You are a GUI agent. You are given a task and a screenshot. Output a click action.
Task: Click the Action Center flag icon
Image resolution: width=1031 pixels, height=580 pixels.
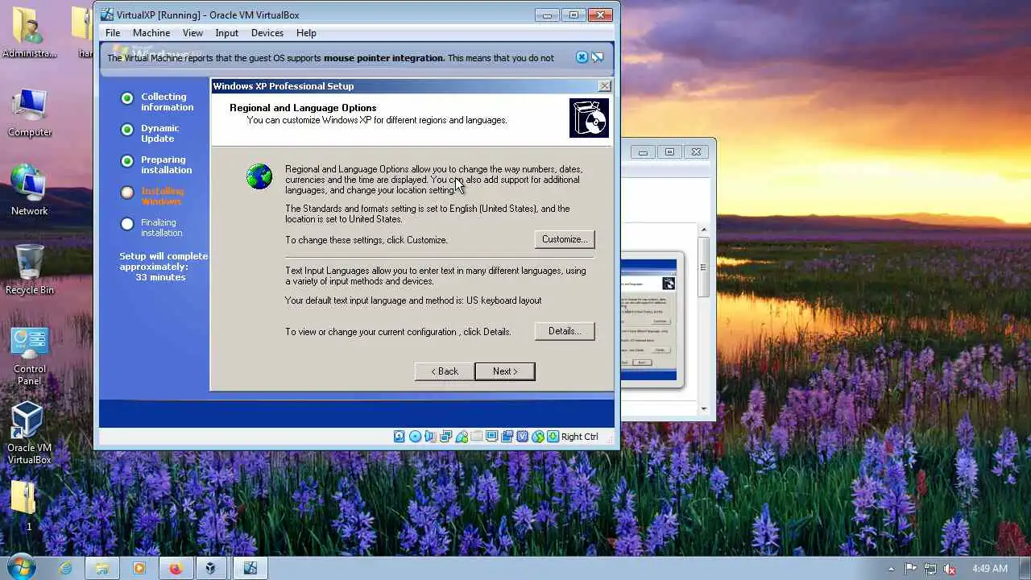pyautogui.click(x=911, y=569)
